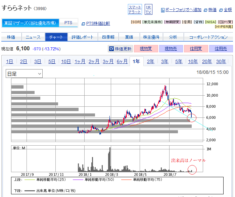Image resolution: width=235 pixels, height=197 pixels.
Task: Open the コーポレートアクション tab
Action: point(208,37)
